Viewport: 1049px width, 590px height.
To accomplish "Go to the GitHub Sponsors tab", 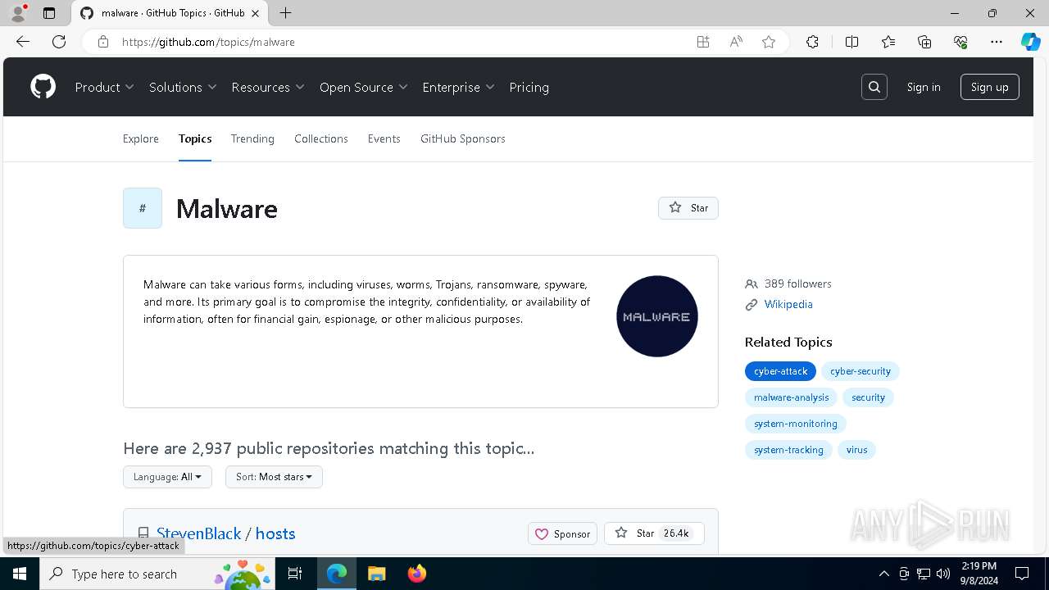I will (x=463, y=138).
